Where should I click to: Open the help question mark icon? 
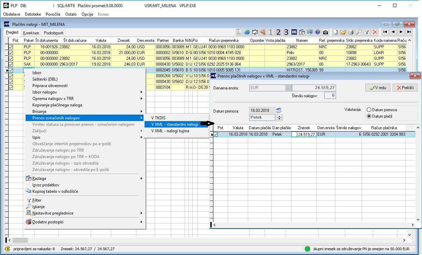(x=318, y=32)
